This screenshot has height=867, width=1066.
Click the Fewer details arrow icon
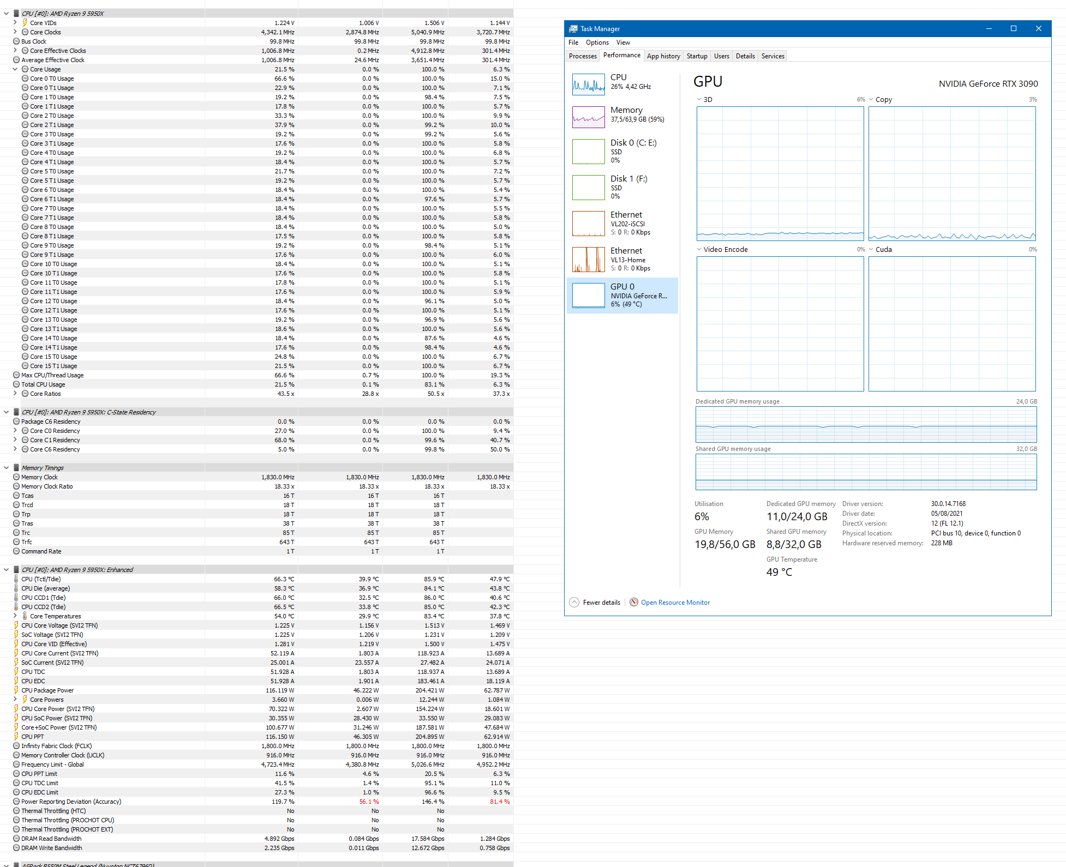574,602
